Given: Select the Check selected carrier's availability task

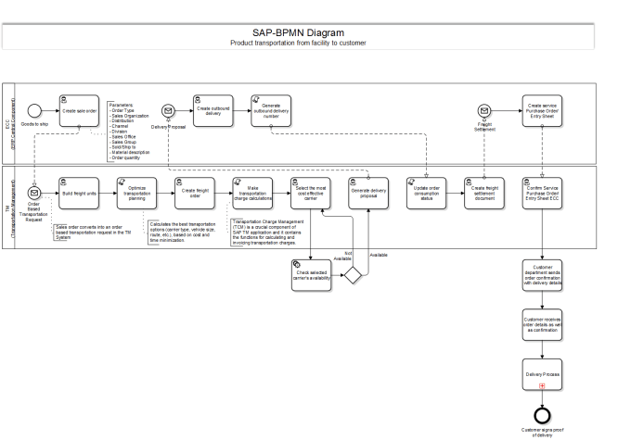Looking at the screenshot, I should pos(312,275).
